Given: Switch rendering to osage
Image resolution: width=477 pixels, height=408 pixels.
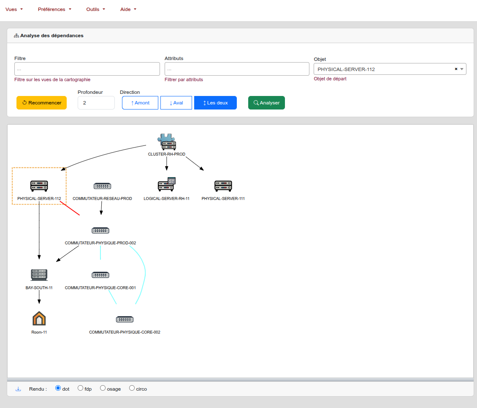Looking at the screenshot, I should pos(103,388).
